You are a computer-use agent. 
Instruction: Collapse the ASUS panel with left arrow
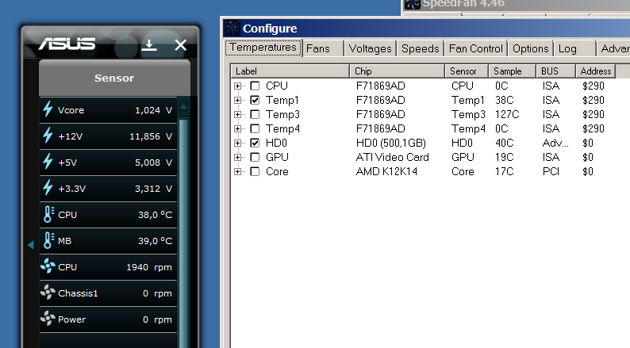pyautogui.click(x=30, y=244)
